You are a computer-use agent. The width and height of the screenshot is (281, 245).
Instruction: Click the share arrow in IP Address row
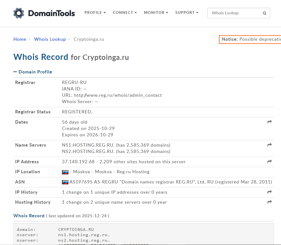269,162
